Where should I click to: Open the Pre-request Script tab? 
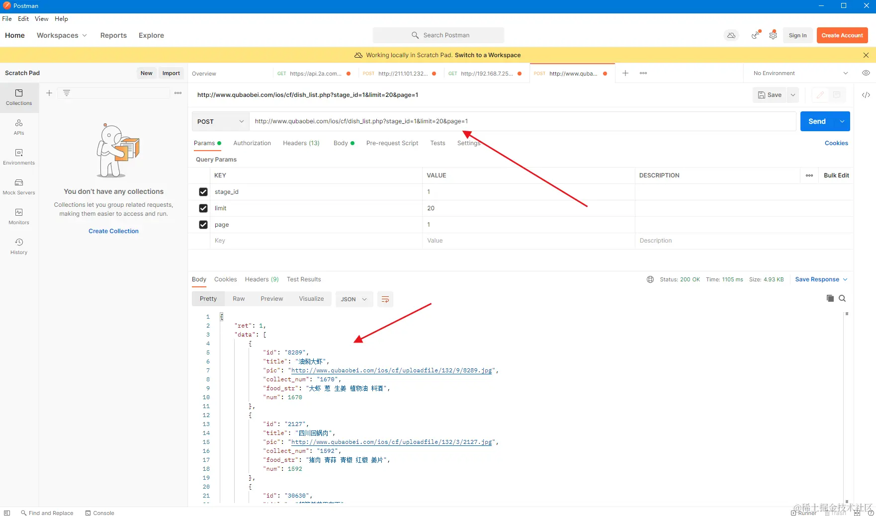(x=392, y=143)
